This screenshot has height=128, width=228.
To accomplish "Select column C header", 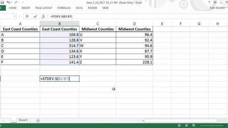I will (98, 24).
